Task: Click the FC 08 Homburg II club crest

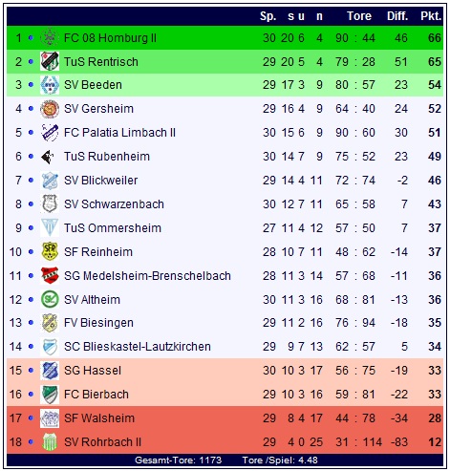Action: 50,38
